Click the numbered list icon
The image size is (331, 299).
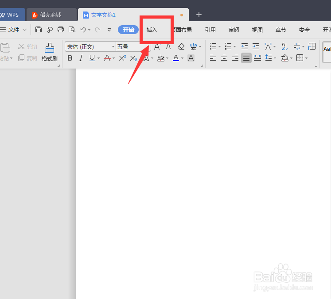point(228,46)
